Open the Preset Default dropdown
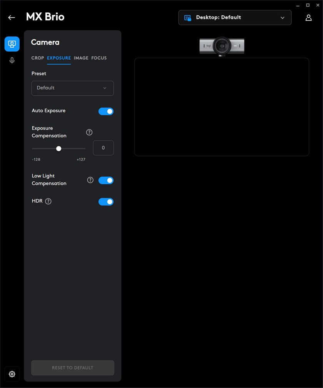The width and height of the screenshot is (323, 388). 73,88
